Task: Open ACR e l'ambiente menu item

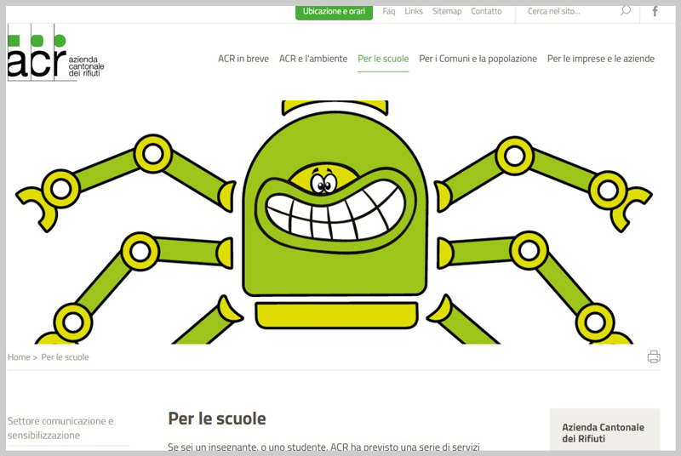Action: coord(313,59)
